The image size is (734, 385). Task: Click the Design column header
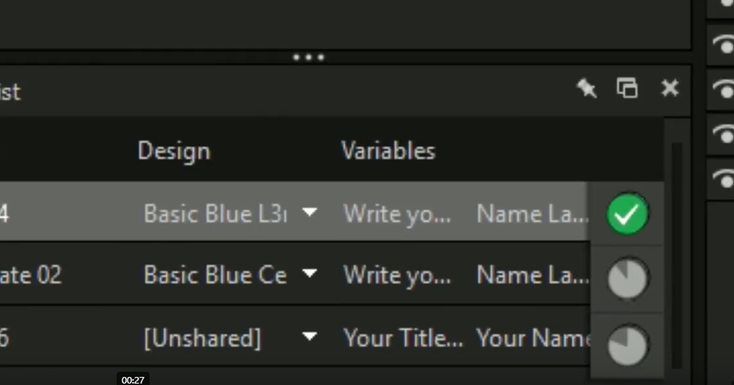174,151
